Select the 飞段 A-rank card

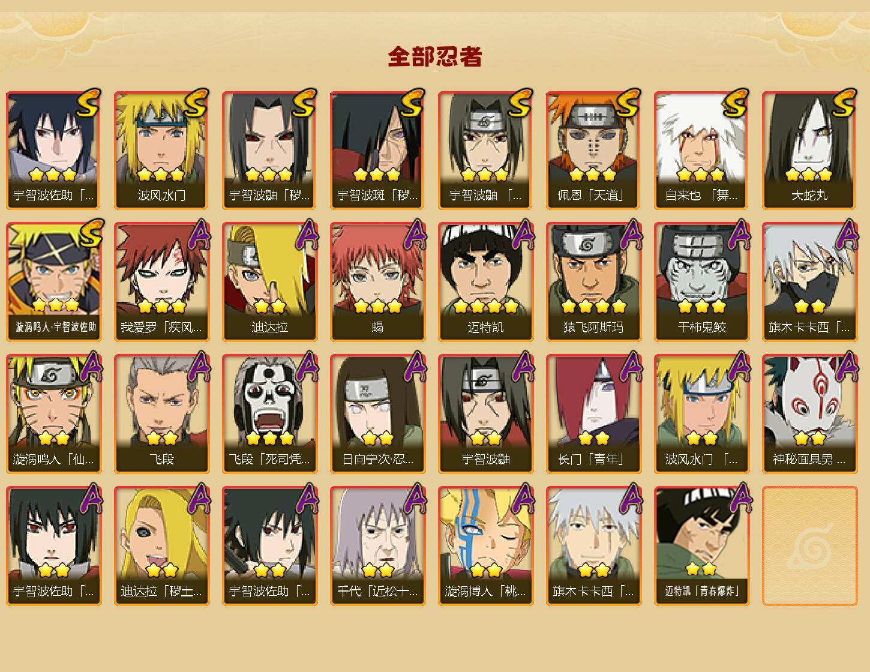pyautogui.click(x=161, y=414)
